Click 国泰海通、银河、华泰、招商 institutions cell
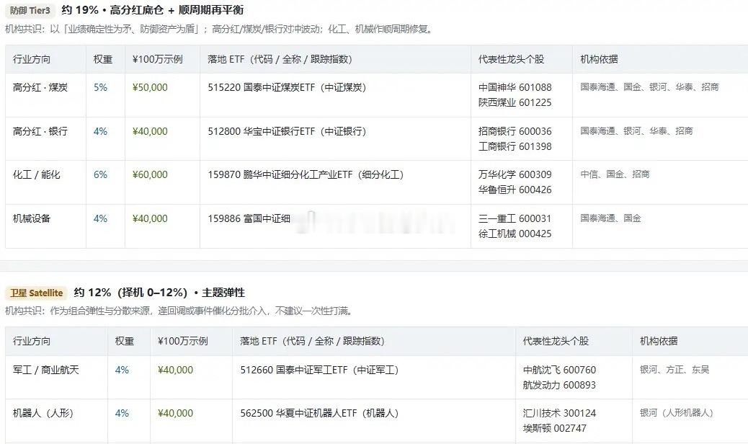Viewport: 748px width, 444px height. coord(637,130)
